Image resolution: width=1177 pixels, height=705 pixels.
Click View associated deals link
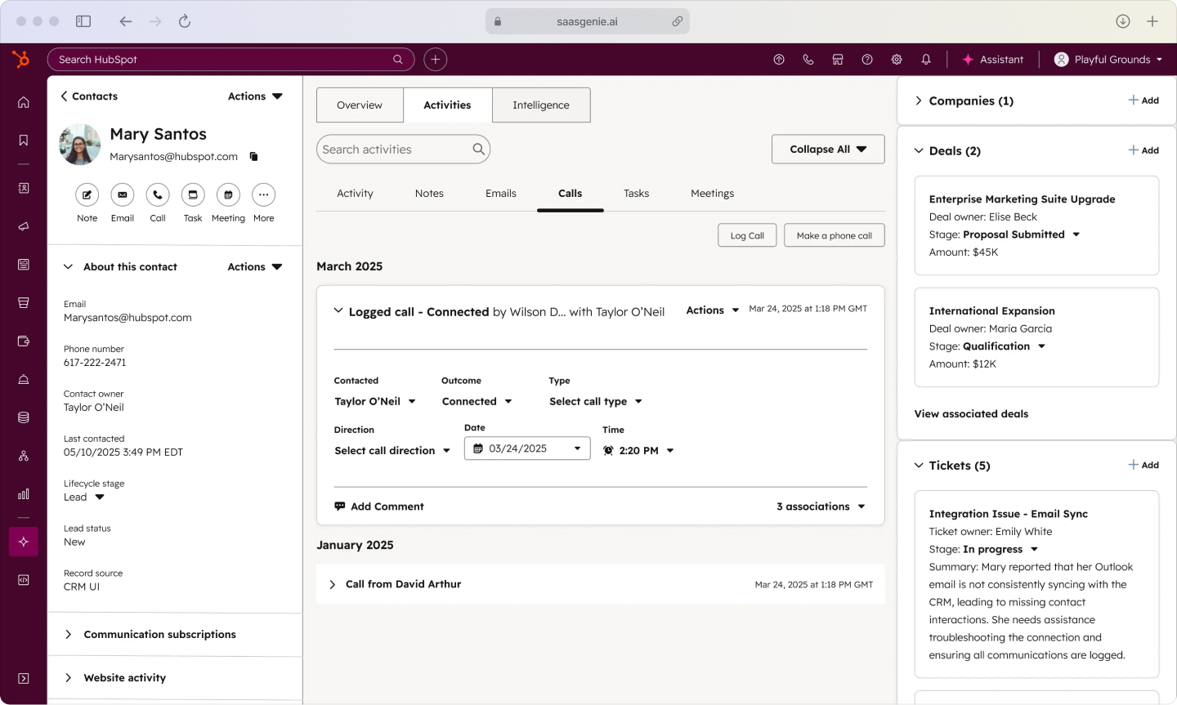[971, 414]
